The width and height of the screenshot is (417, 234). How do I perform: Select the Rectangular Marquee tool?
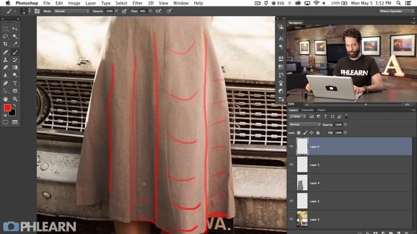6,29
